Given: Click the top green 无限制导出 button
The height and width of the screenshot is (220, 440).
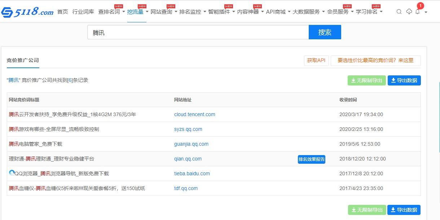Looking at the screenshot, I should click(x=366, y=80).
